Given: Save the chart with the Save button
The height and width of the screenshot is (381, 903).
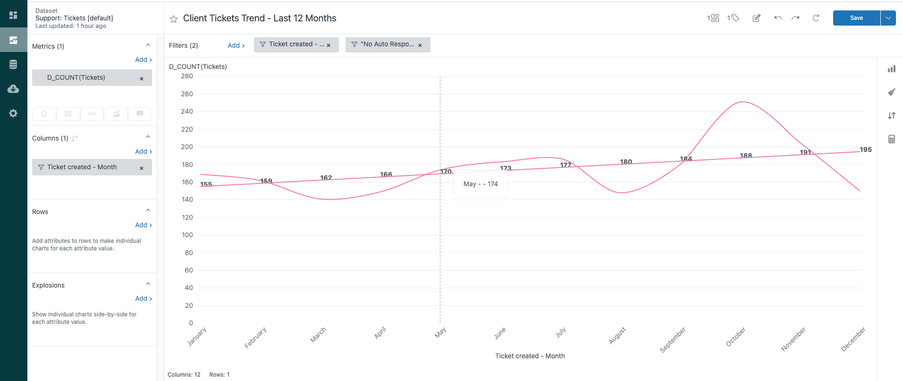Looking at the screenshot, I should (856, 18).
